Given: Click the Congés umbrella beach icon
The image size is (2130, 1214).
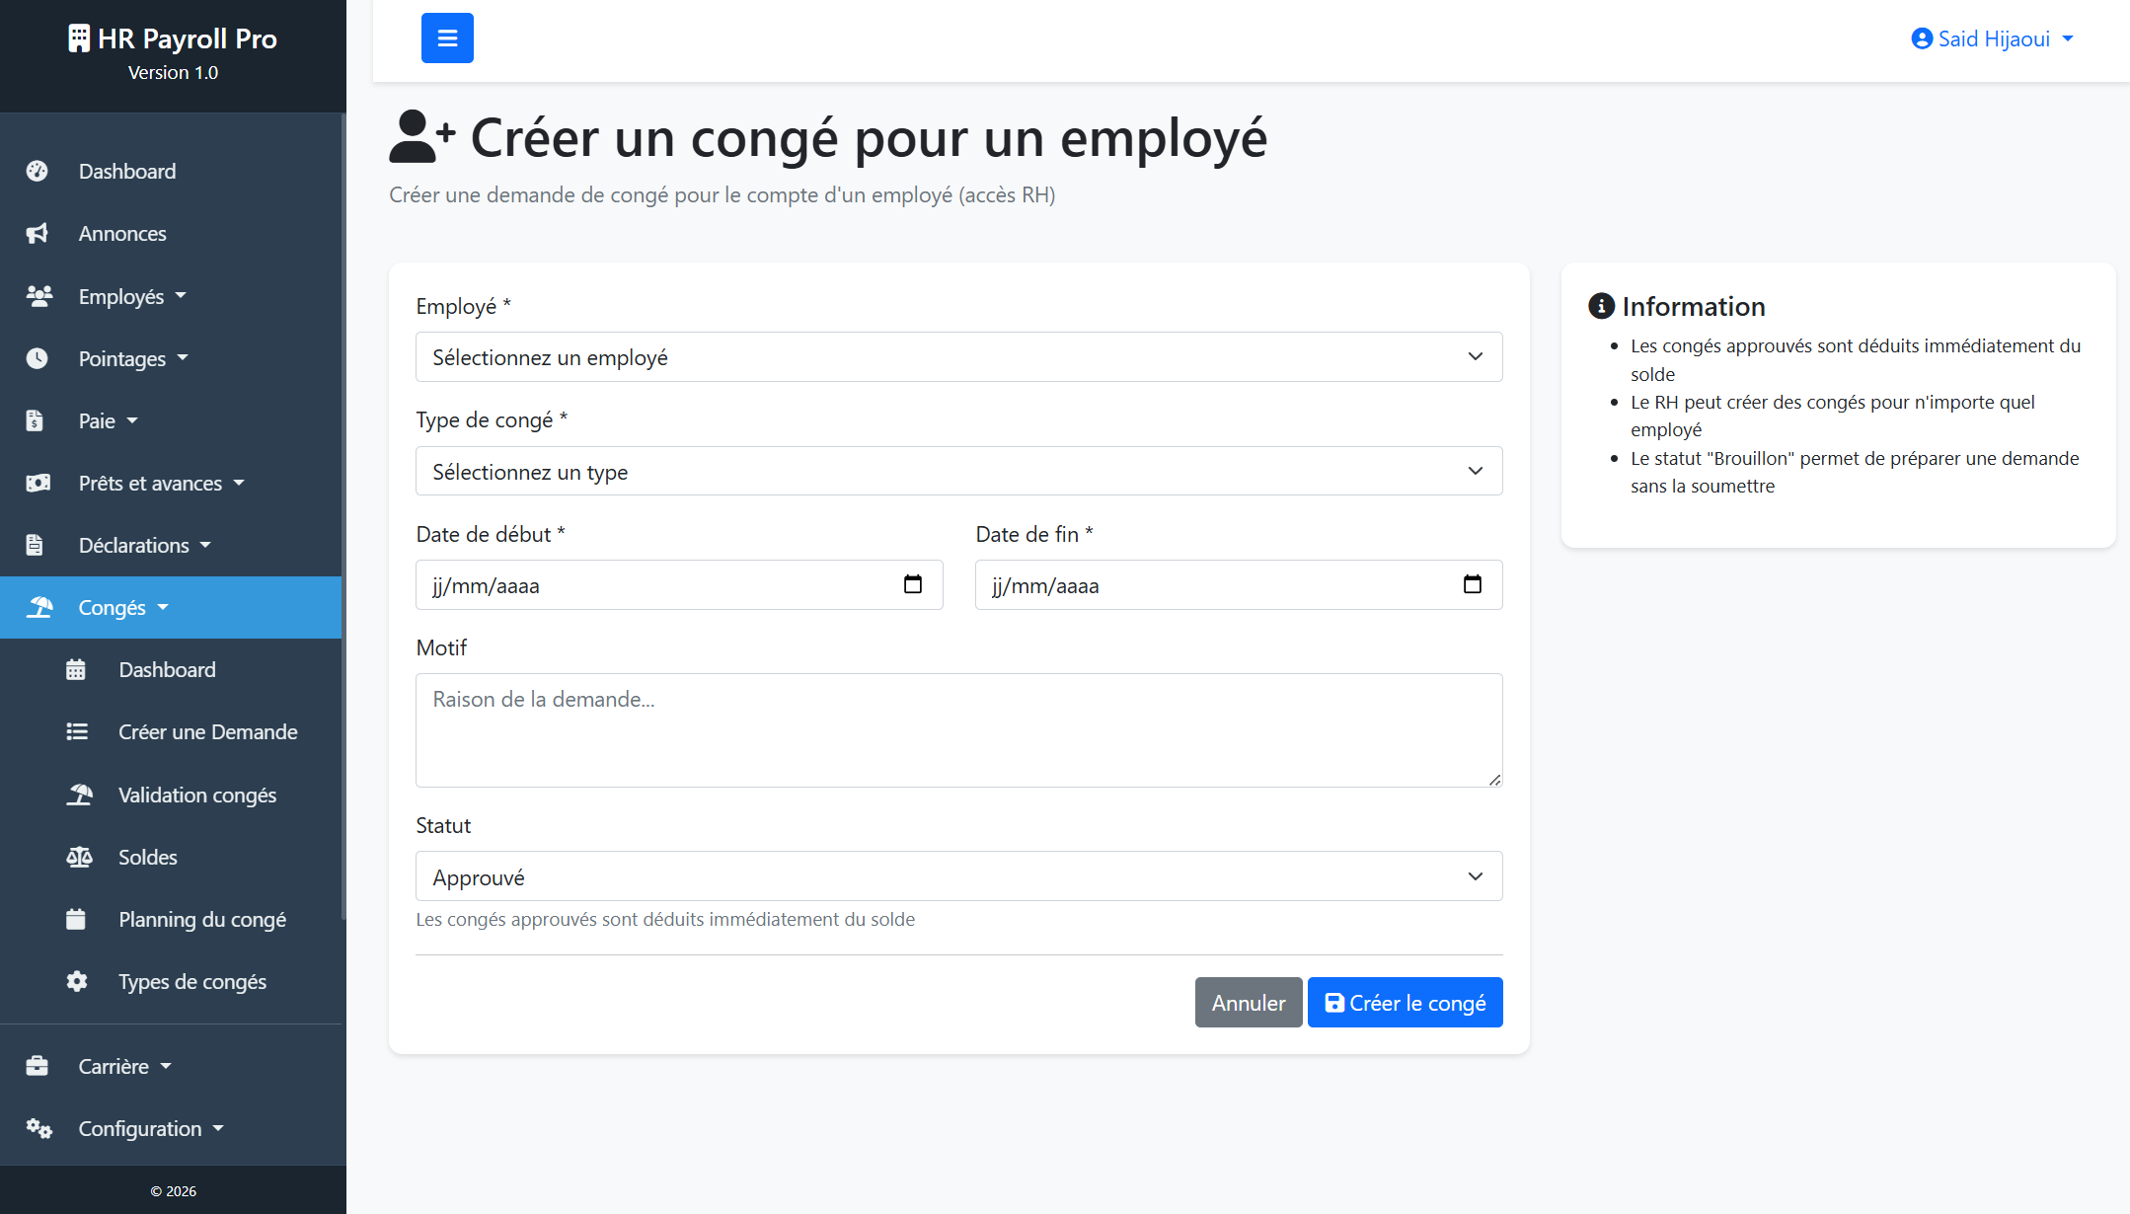Looking at the screenshot, I should click(x=39, y=607).
